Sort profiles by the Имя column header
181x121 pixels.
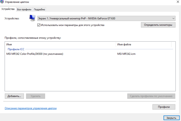(60, 45)
